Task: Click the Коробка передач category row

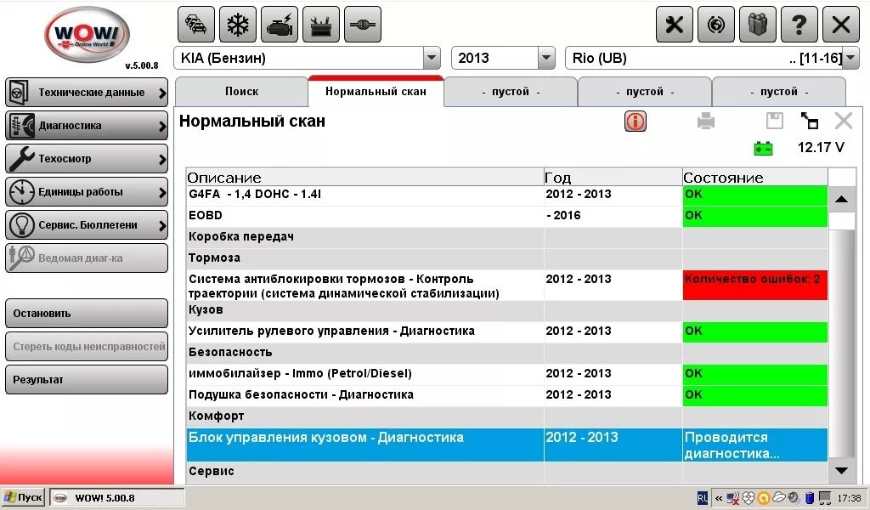Action: coord(506,237)
